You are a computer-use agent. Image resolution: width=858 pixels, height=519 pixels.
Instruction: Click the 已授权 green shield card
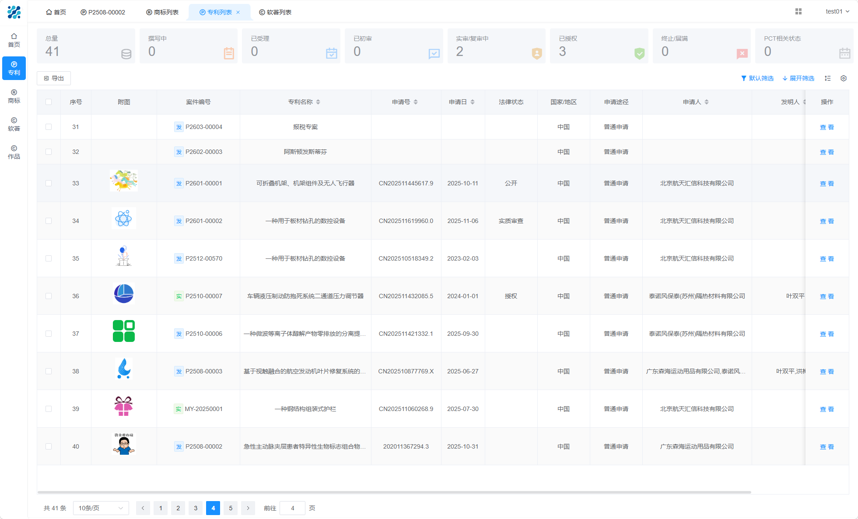[x=599, y=46]
